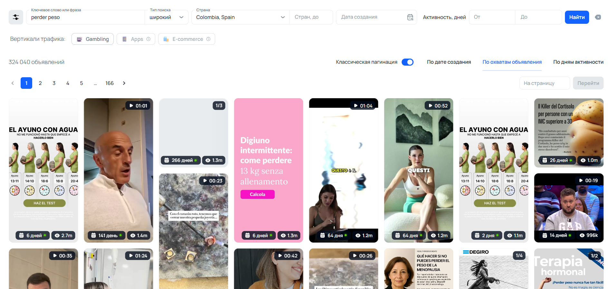The width and height of the screenshot is (611, 289).
Task: Click the Активность От input field
Action: click(x=492, y=17)
